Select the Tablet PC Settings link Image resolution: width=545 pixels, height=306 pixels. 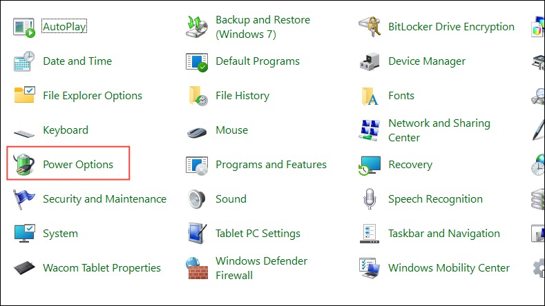[258, 234]
